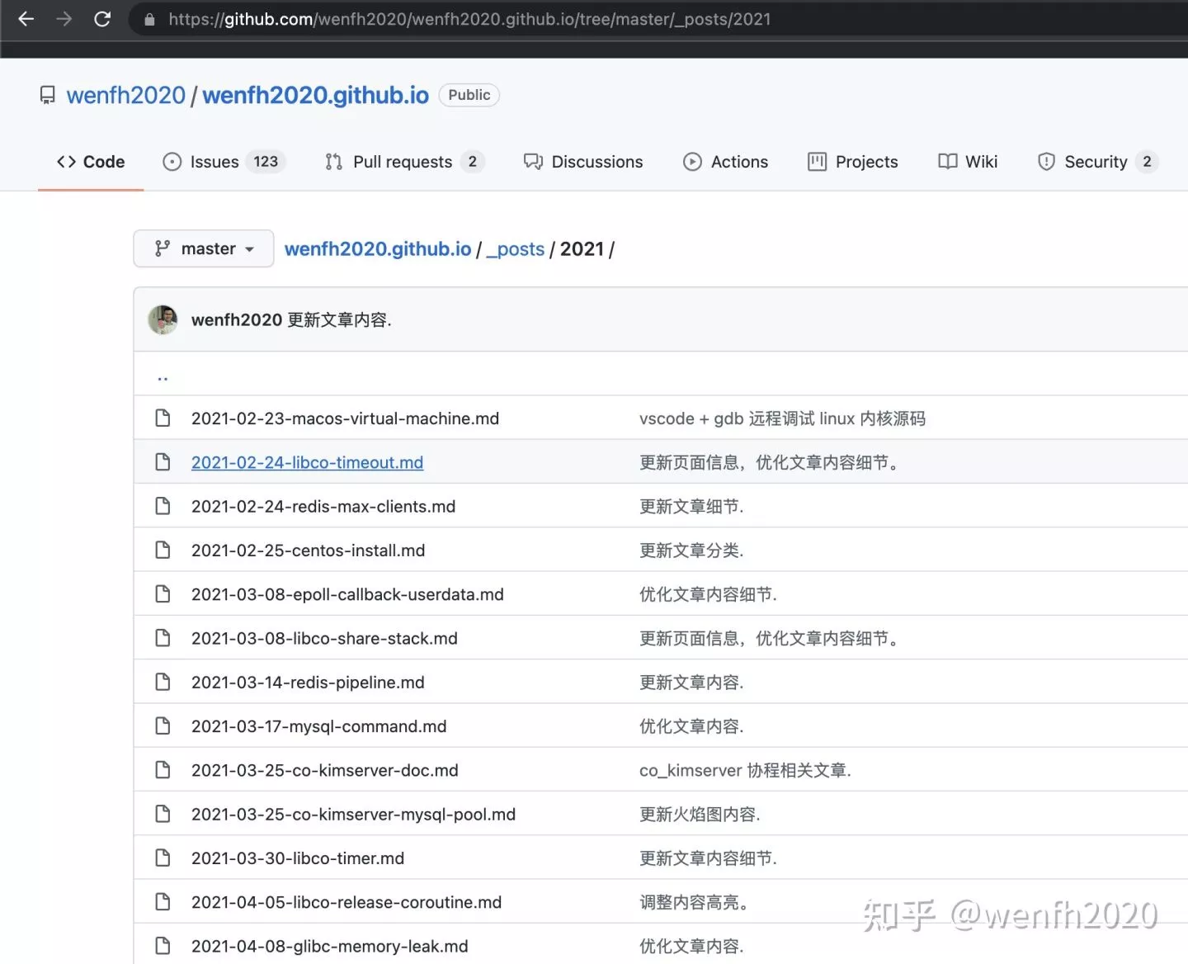
Task: Click the browser forward arrow
Action: coord(64,19)
